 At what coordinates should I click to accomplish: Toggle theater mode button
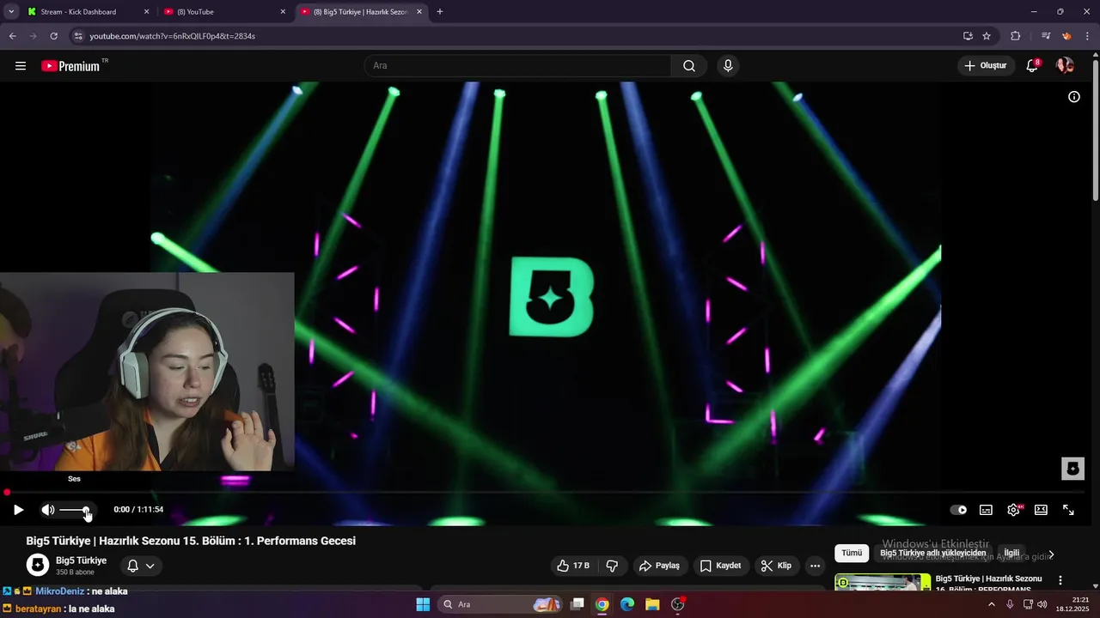[1041, 510]
